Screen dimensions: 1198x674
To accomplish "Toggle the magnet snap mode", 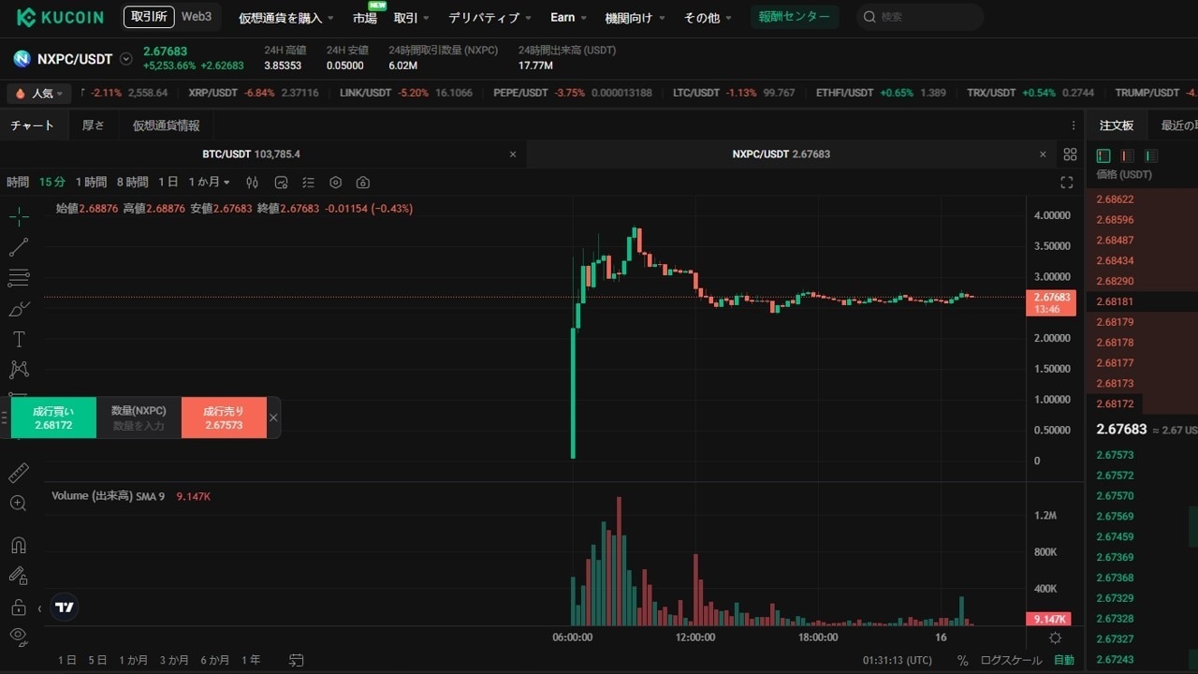I will (x=19, y=545).
